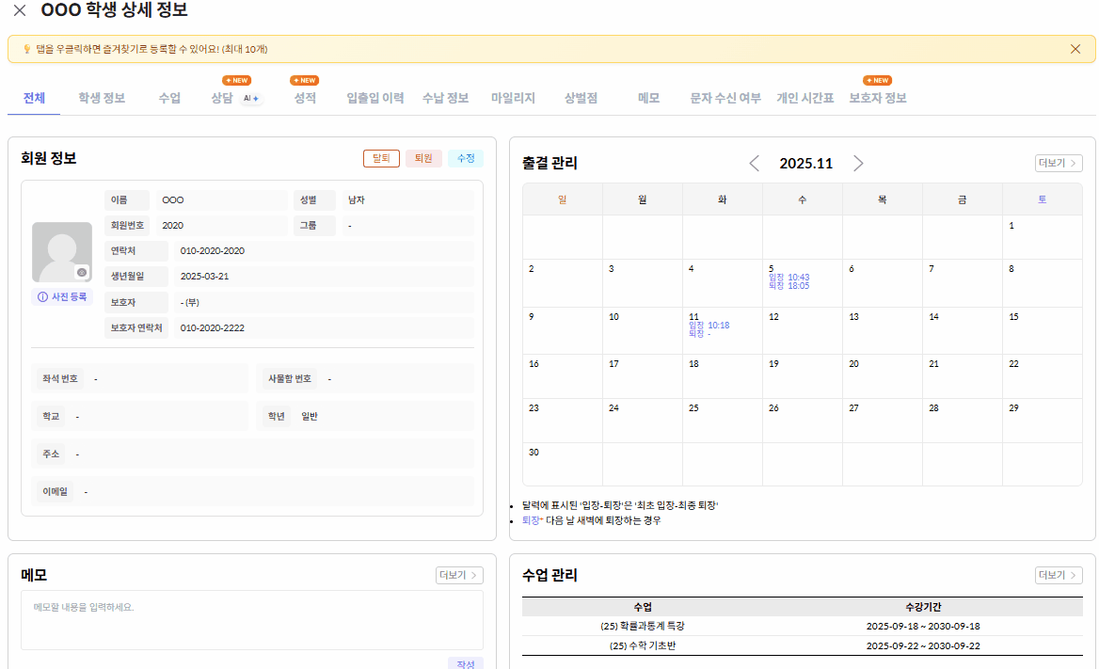Click the 수정 edit button

pyautogui.click(x=465, y=158)
